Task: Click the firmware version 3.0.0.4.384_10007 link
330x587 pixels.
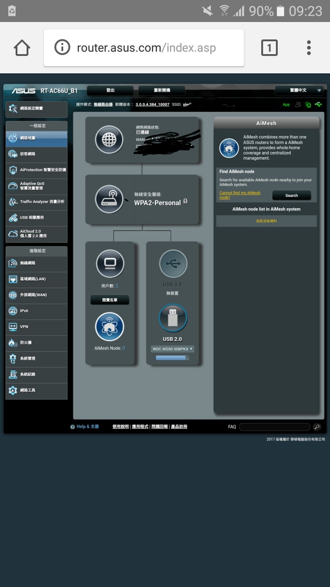Action: 153,105
